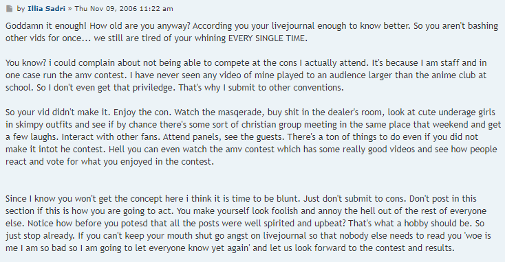Click the '»' separator after author name
This screenshot has width=505, height=262.
point(69,9)
